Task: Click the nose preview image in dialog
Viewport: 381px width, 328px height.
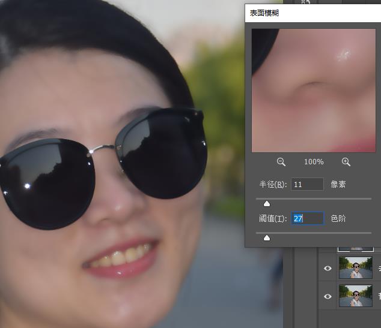Action: (x=314, y=91)
